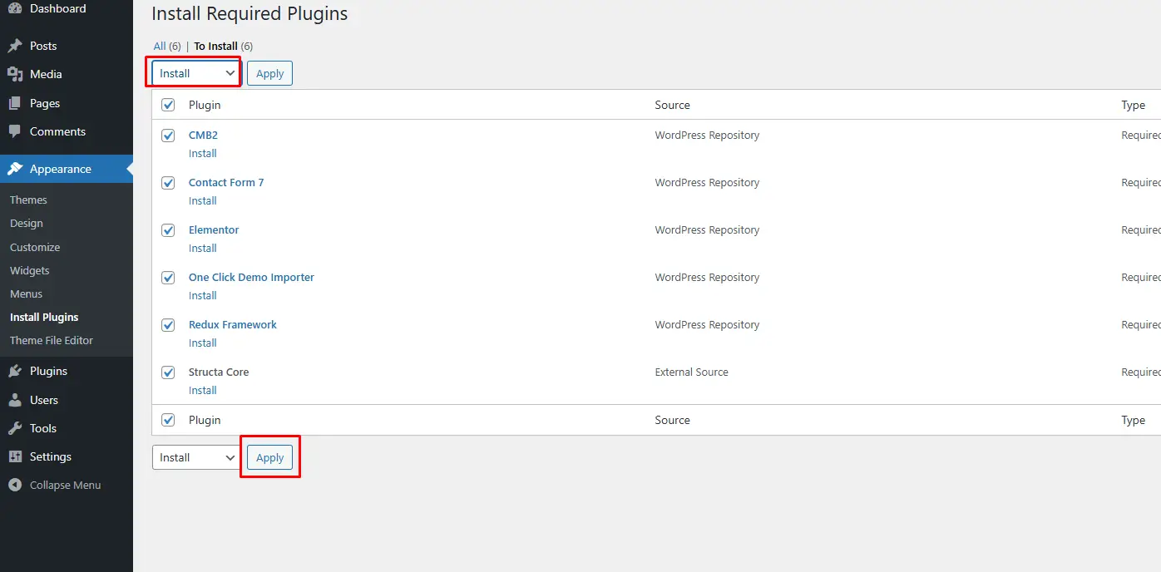Open the CMB2 plugin name link

(x=203, y=135)
